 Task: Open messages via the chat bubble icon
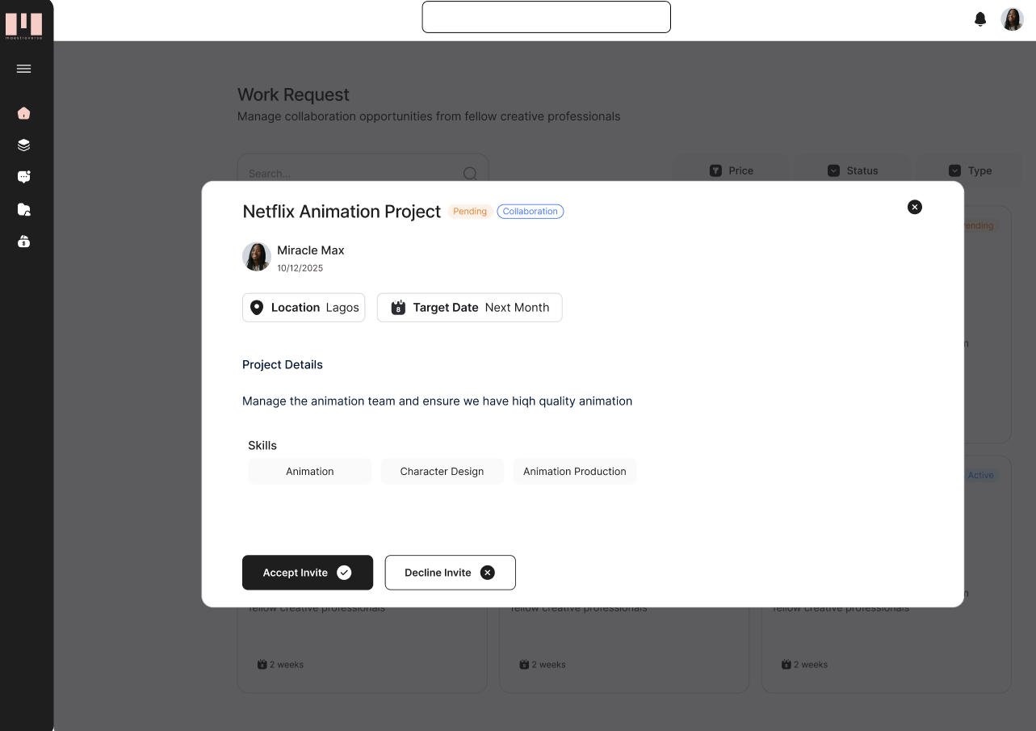pyautogui.click(x=23, y=177)
